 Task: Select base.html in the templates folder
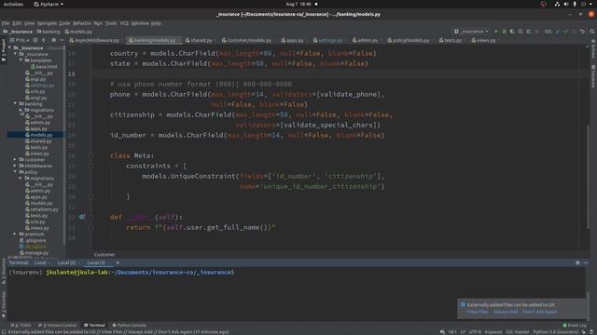[x=44, y=66]
